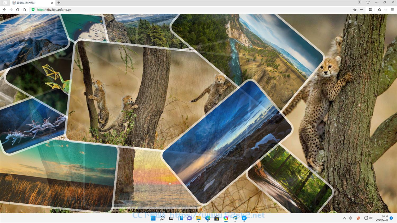The width and height of the screenshot is (397, 223).
Task: Open the blue hash app on taskbar
Action: (x=244, y=218)
